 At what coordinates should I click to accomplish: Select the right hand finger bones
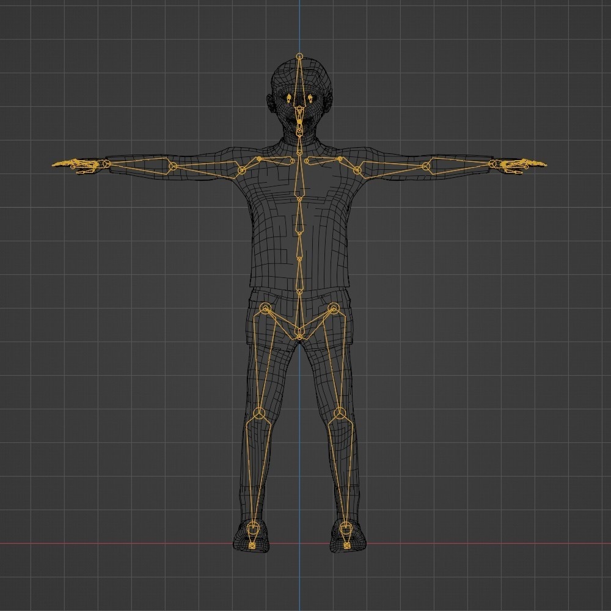(522, 164)
